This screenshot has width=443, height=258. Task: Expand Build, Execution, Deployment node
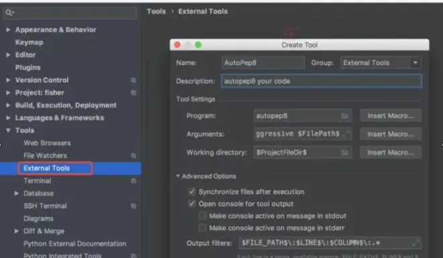(x=8, y=105)
